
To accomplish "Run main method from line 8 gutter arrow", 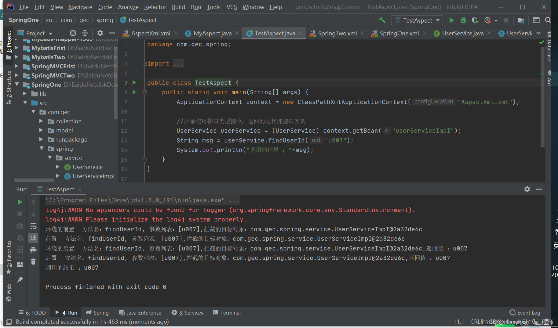I will (x=134, y=92).
